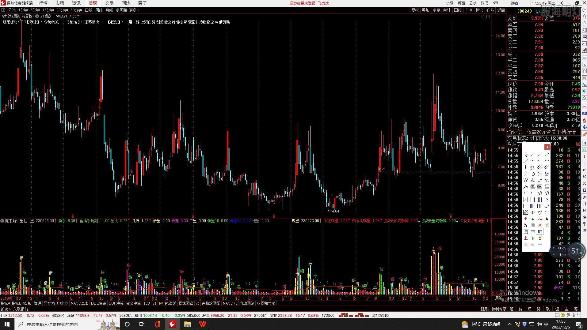The height and width of the screenshot is (330, 587).
Task: Select the 轨道线 indicator tab
Action: pos(170,303)
